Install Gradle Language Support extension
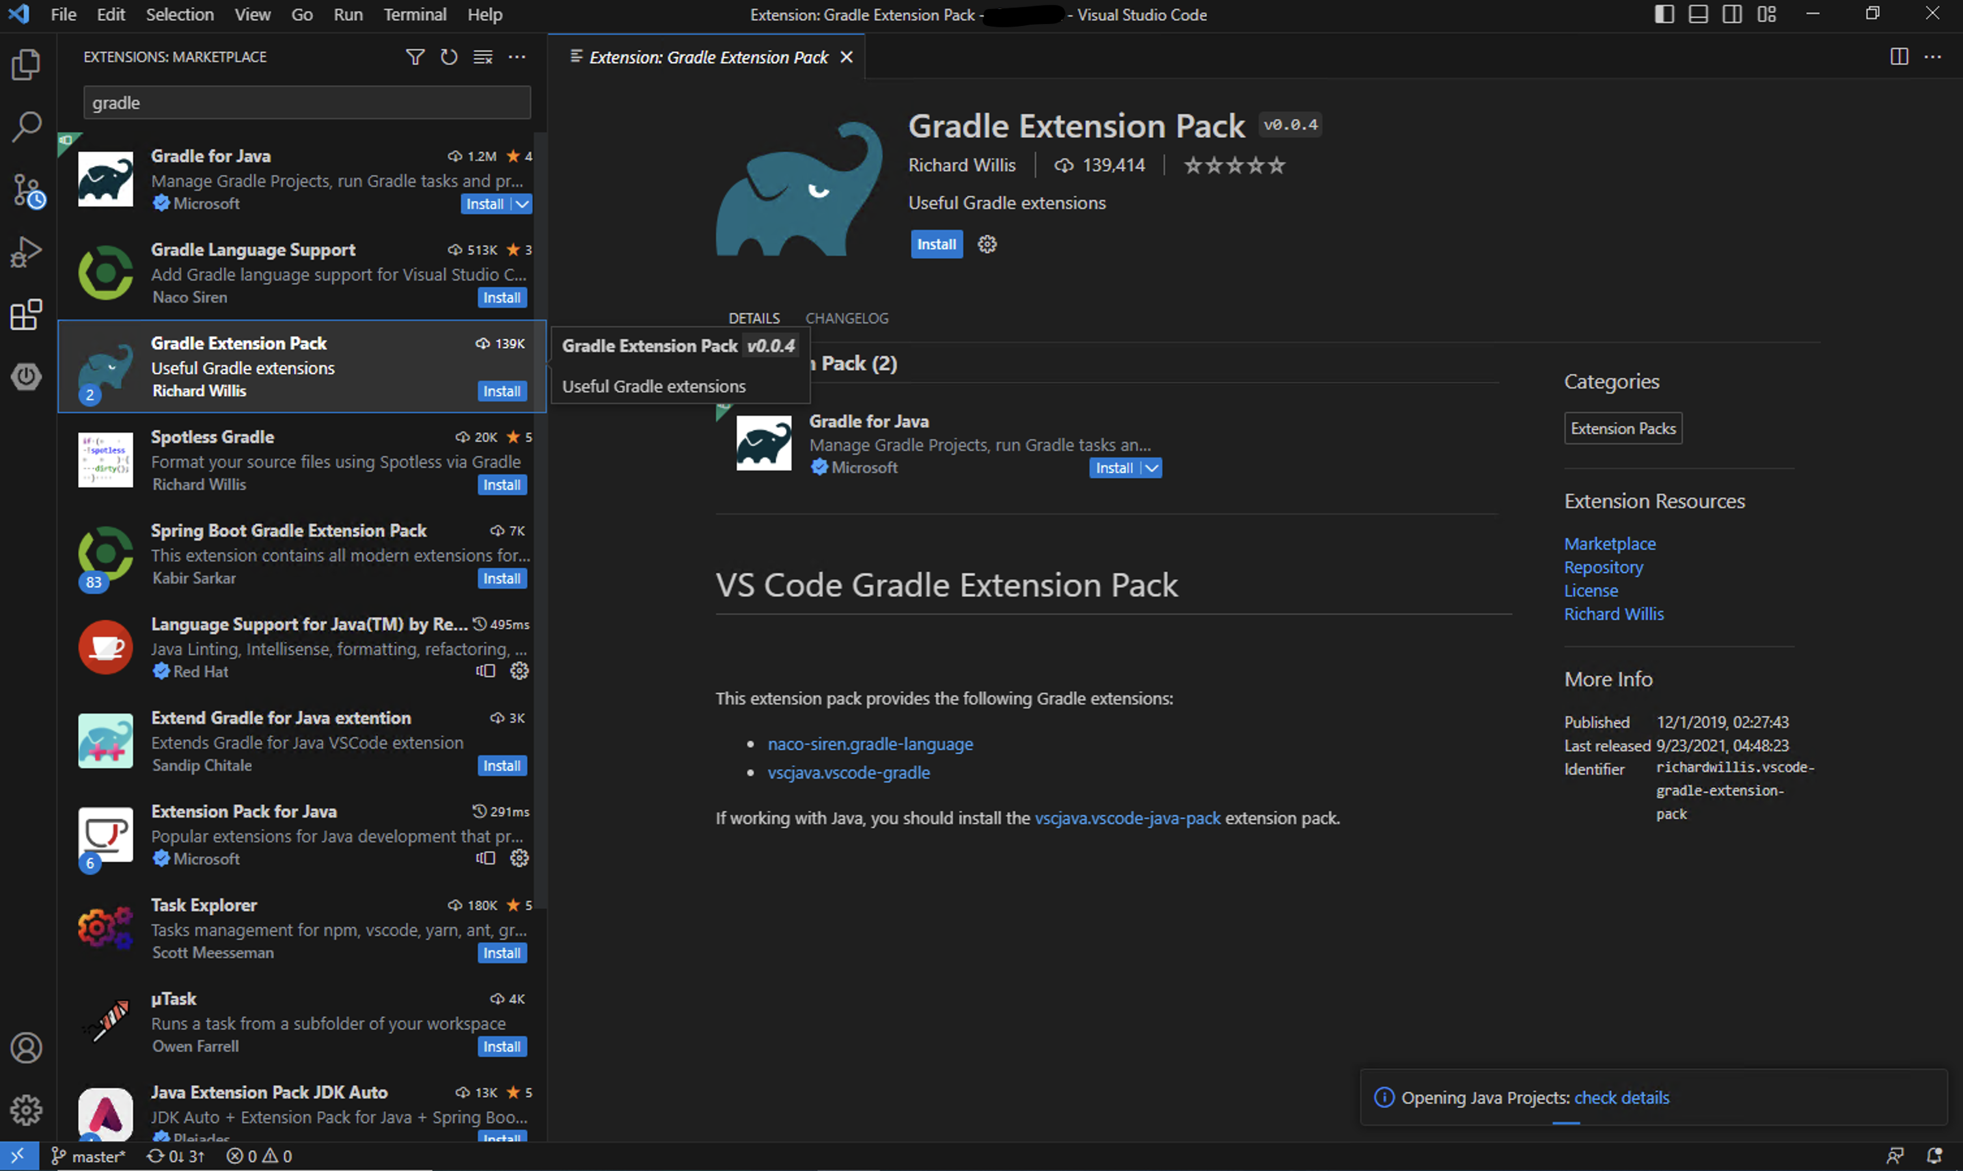 point(502,297)
